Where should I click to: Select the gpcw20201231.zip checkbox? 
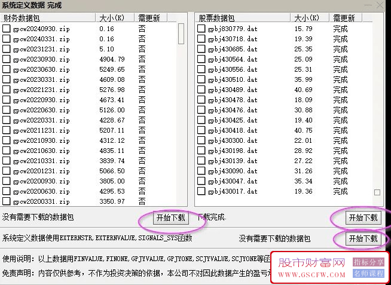click(7, 171)
